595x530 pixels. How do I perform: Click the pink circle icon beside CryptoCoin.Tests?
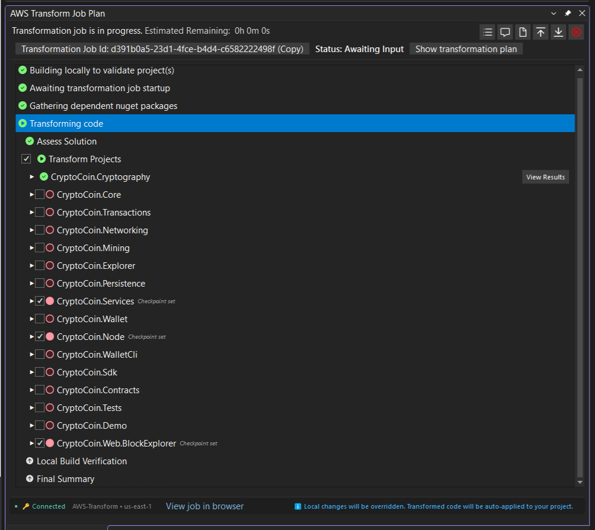click(50, 407)
